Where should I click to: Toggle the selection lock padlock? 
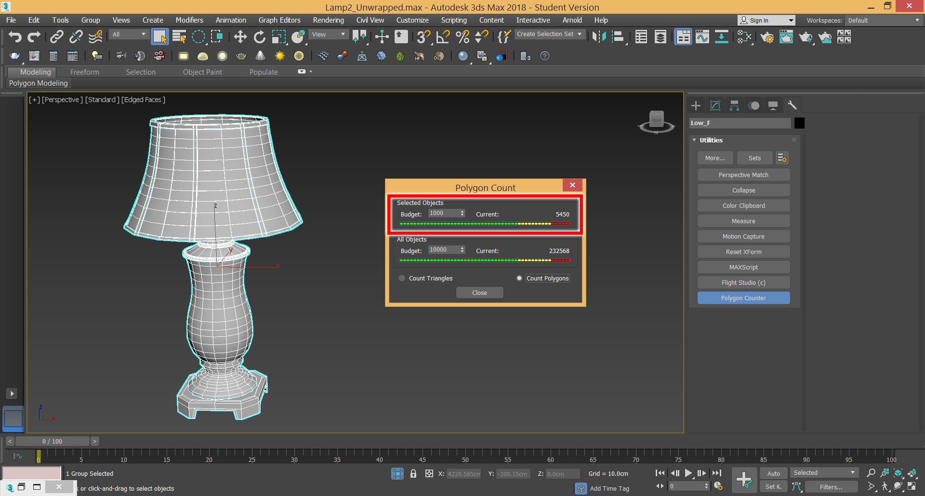[413, 473]
